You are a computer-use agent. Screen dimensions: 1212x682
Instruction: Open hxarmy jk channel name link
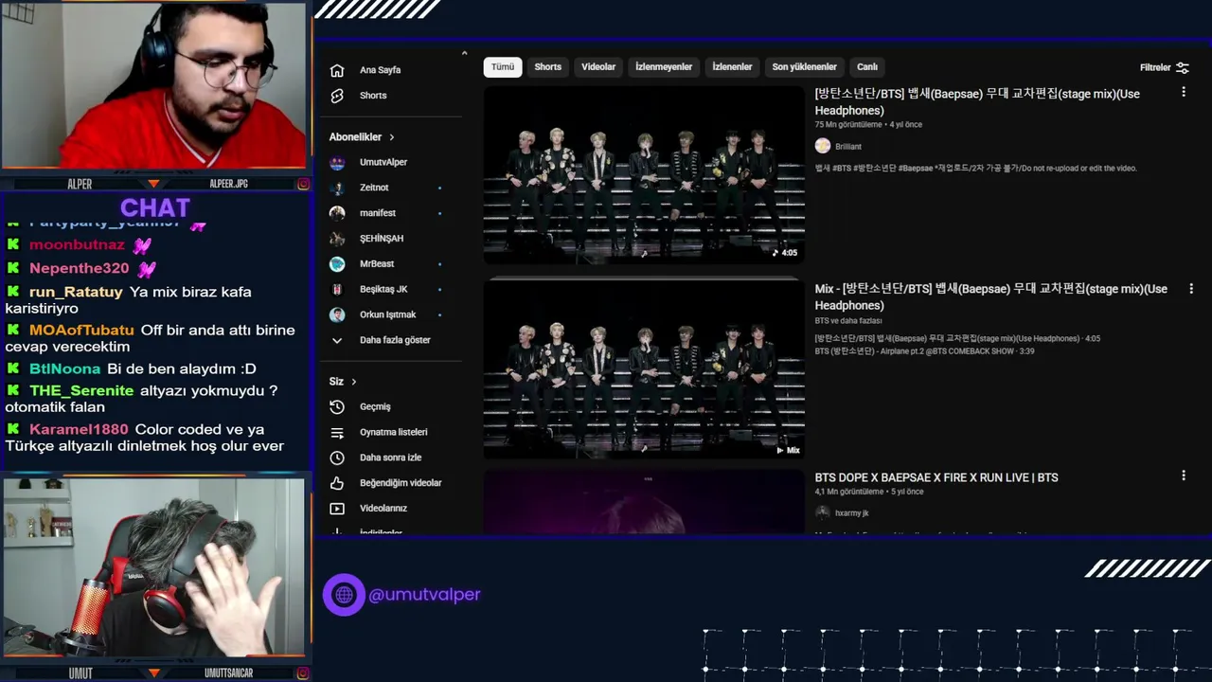coord(852,513)
